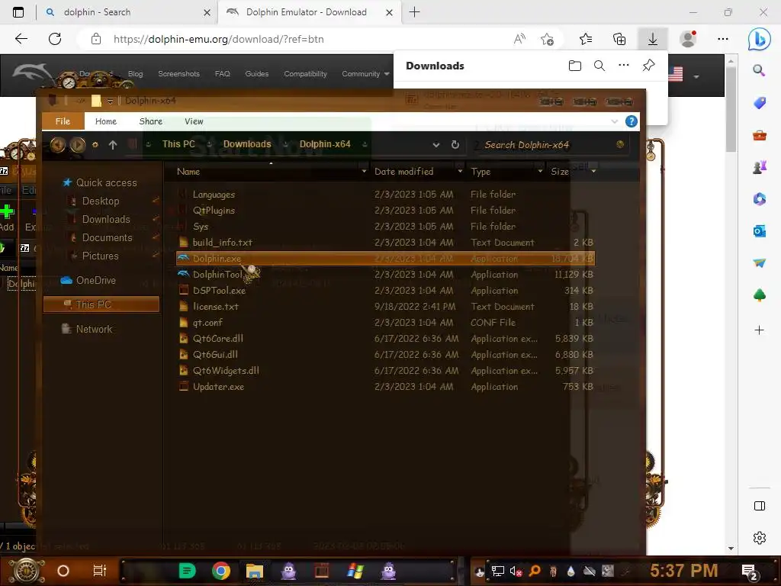The width and height of the screenshot is (781, 586).
Task: Click This PC breadcrumb in address path
Action: point(178,144)
